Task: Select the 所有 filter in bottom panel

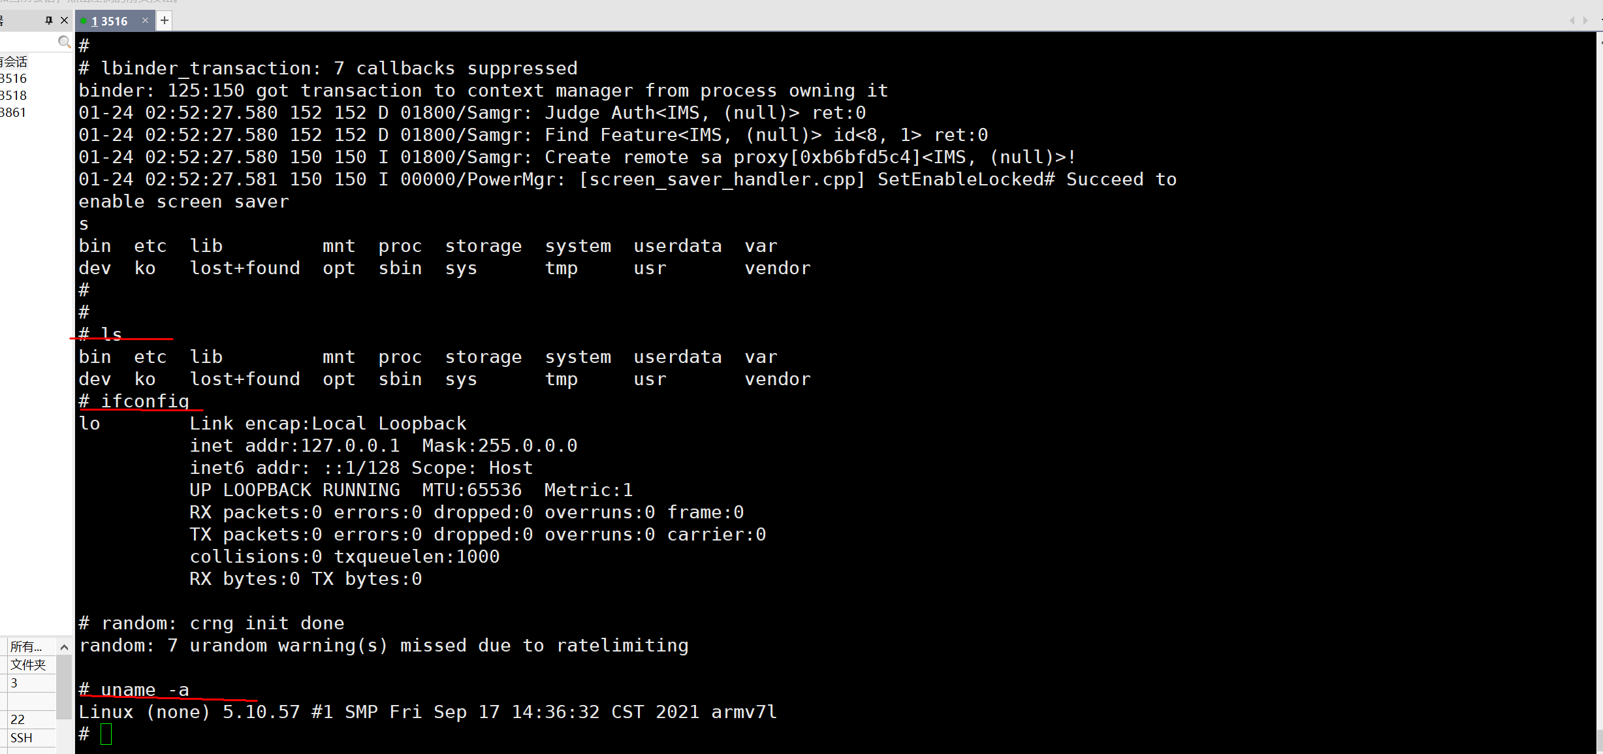Action: tap(26, 646)
